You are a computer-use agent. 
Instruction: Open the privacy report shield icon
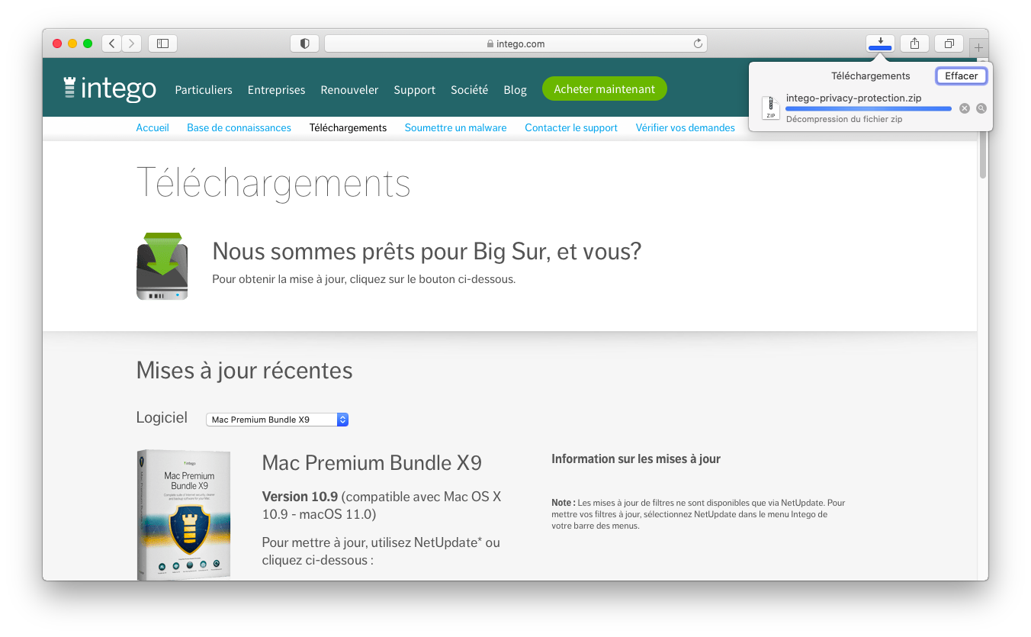(x=304, y=43)
